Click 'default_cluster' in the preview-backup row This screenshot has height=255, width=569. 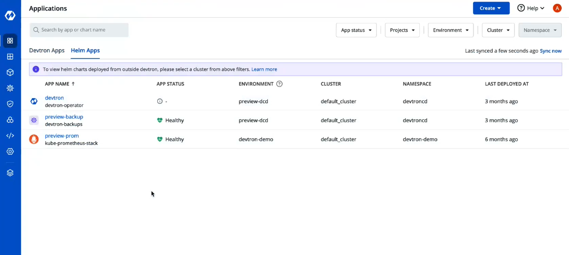point(339,120)
